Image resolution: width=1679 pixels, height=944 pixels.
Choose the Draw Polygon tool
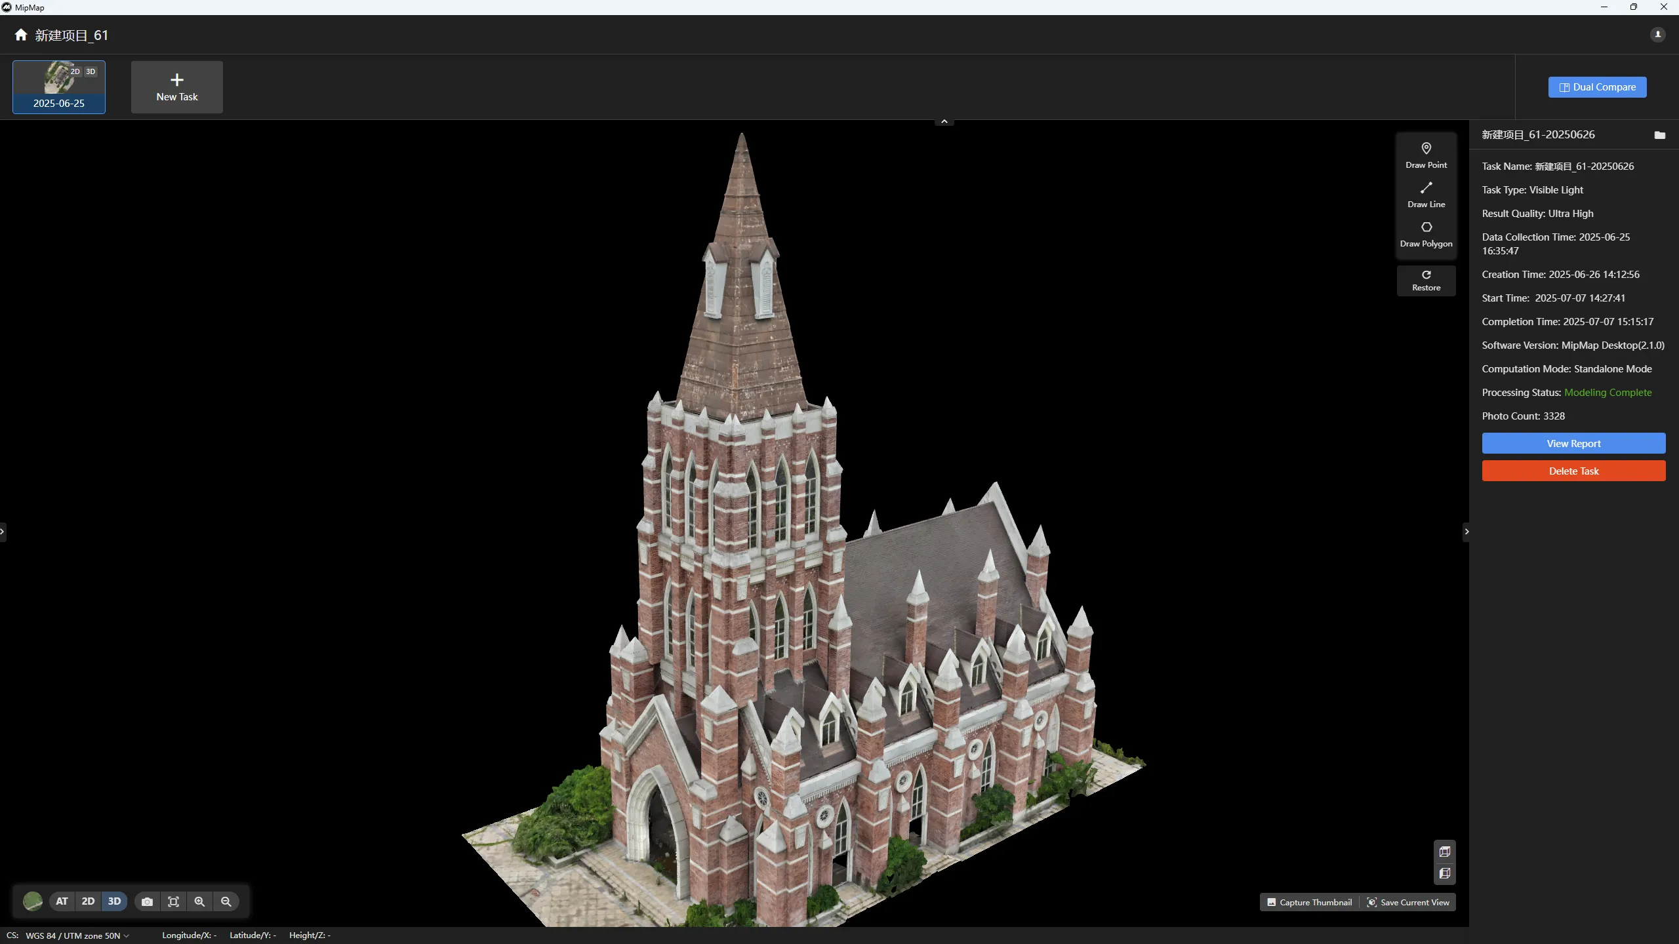(x=1426, y=233)
